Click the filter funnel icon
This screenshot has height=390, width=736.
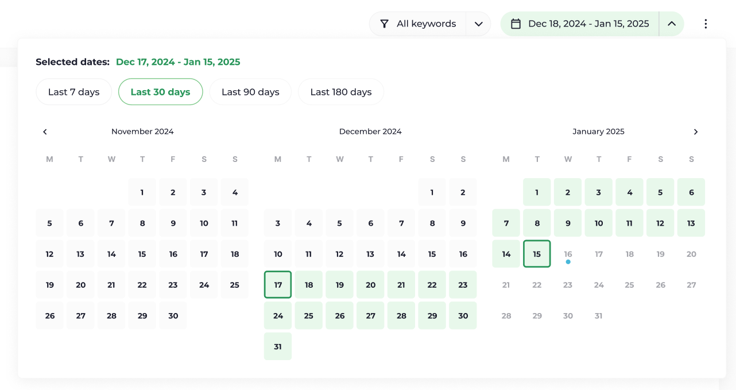(385, 24)
